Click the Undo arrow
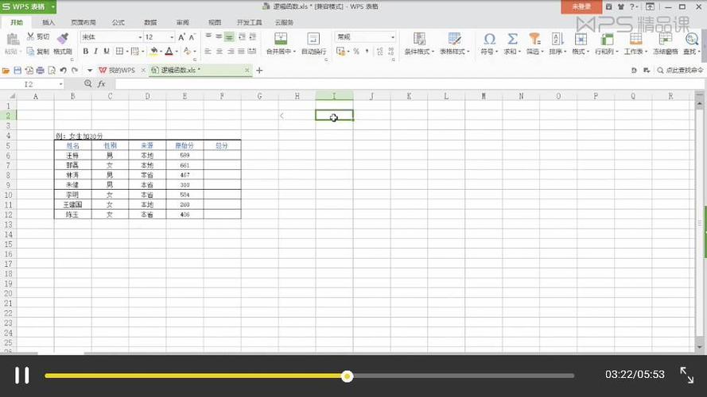The width and height of the screenshot is (707, 397). pyautogui.click(x=63, y=70)
